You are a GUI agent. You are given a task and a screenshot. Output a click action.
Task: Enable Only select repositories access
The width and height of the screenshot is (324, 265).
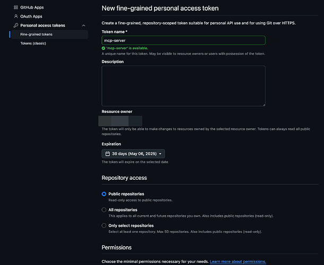tap(104, 226)
